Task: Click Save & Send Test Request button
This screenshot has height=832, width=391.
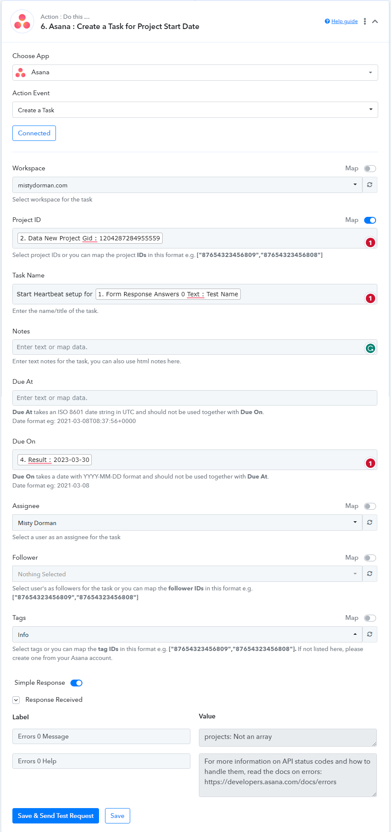Action: click(x=55, y=816)
